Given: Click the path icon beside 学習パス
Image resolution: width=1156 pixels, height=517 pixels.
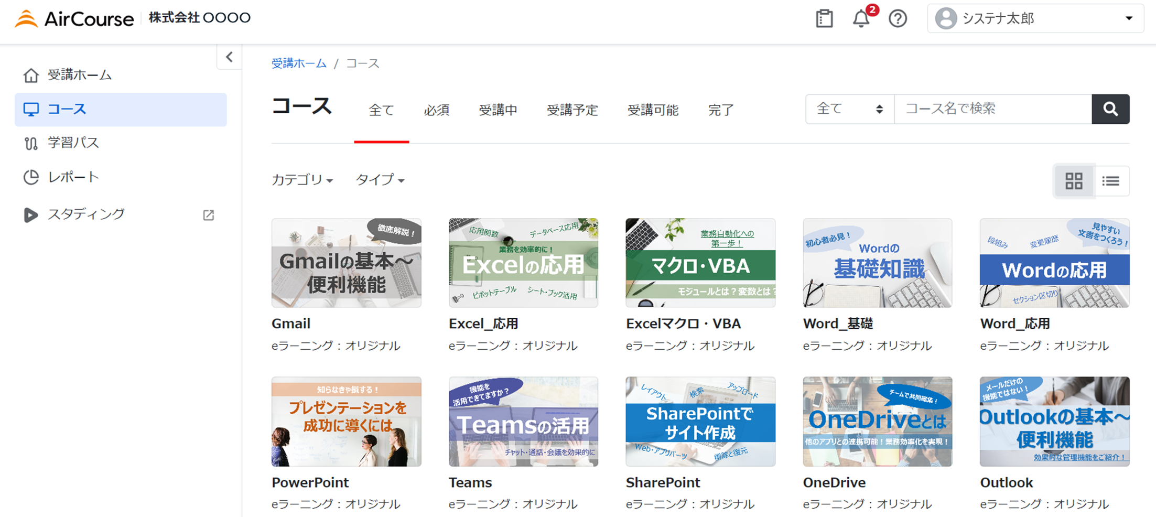Looking at the screenshot, I should [x=31, y=143].
